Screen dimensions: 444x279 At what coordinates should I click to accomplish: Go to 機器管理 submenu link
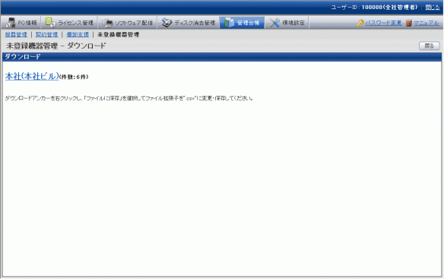pyautogui.click(x=16, y=34)
